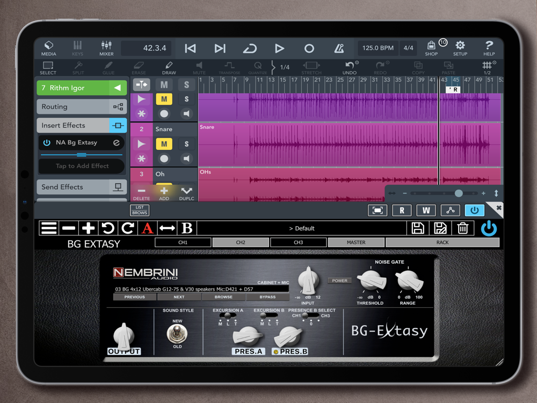Image resolution: width=537 pixels, height=403 pixels.
Task: Toggle global solo S button
Action: [x=186, y=85]
